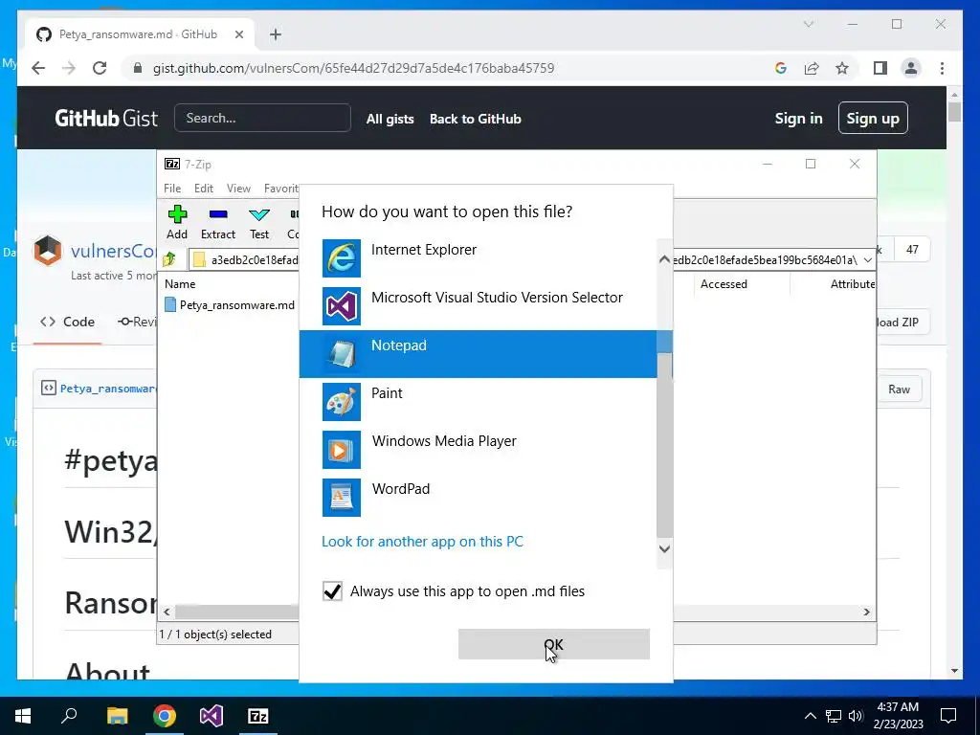Expand 7-Zip path dropdown
This screenshot has height=735, width=980.
coord(867,259)
